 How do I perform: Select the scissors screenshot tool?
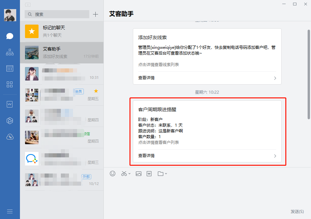coord(124,174)
